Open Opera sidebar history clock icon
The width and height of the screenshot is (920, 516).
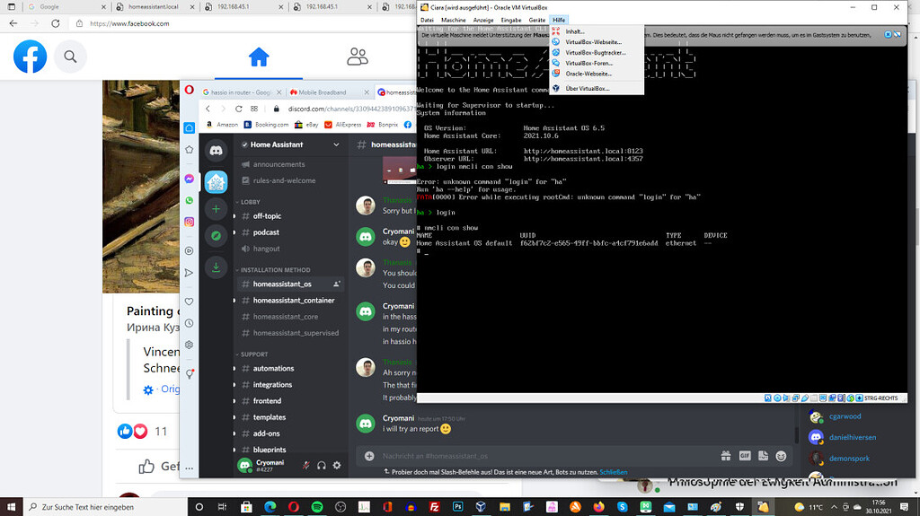[x=189, y=323]
